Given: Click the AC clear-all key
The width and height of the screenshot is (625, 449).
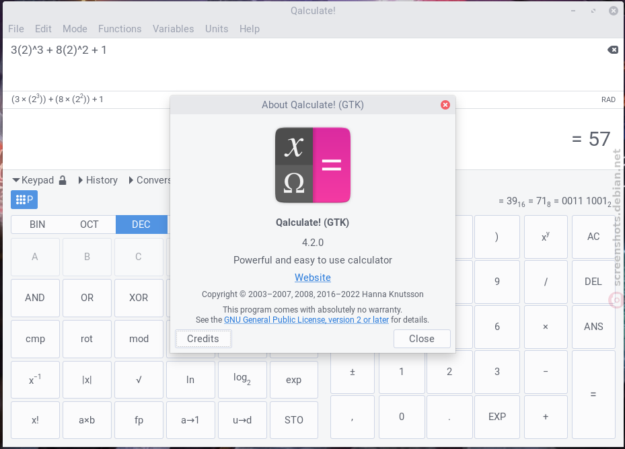Looking at the screenshot, I should tap(593, 237).
